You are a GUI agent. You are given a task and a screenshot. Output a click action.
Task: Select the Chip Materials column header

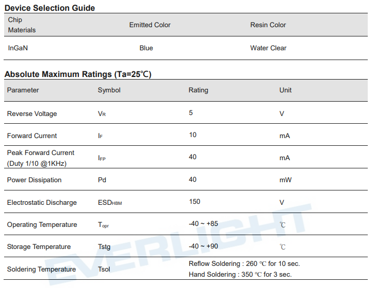(x=22, y=25)
